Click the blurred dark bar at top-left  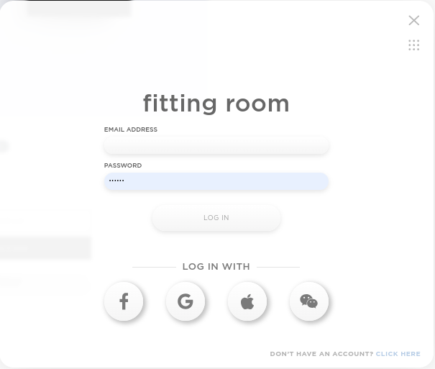click(x=79, y=8)
